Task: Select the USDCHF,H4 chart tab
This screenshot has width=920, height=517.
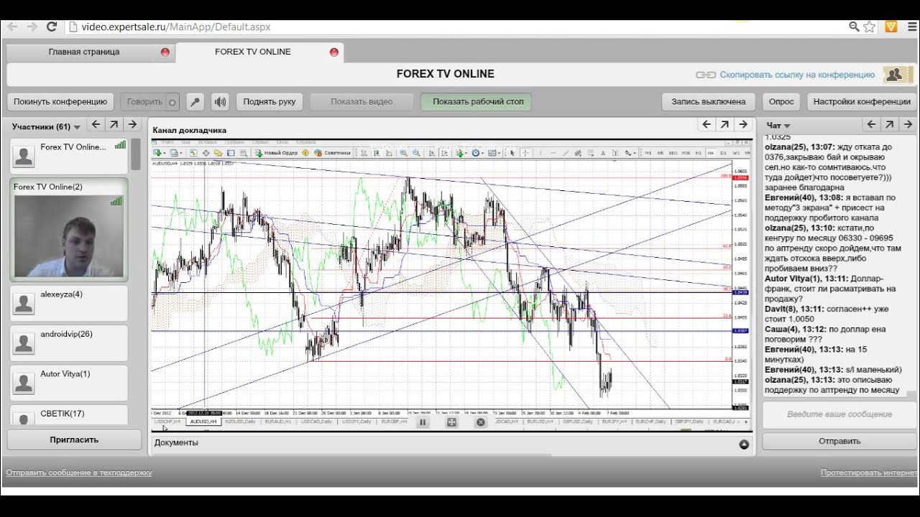Action: pyautogui.click(x=167, y=421)
